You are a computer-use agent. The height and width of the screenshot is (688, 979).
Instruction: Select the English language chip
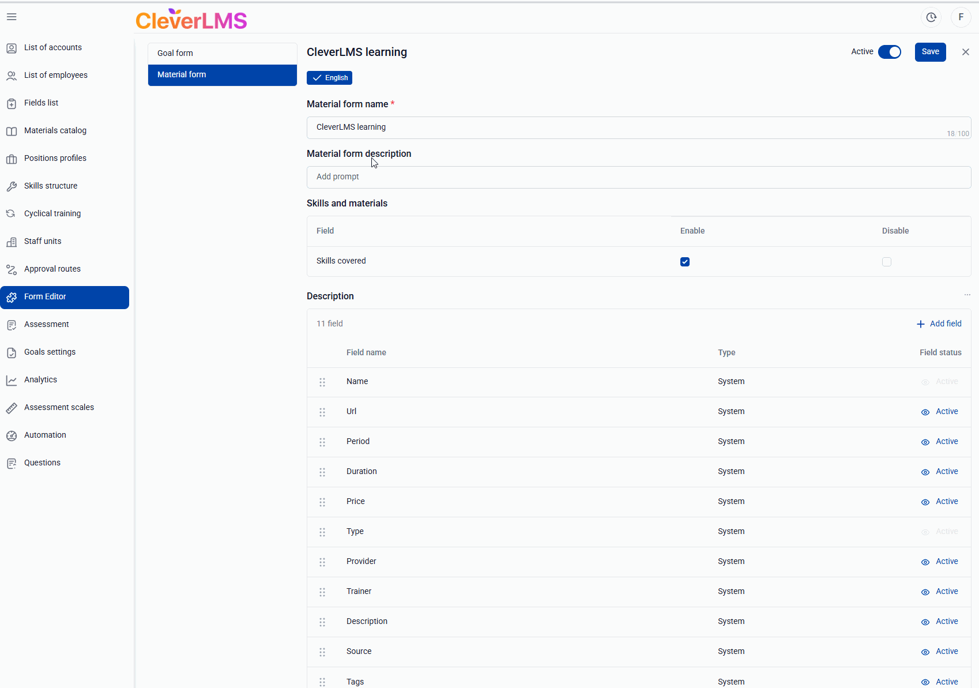click(329, 78)
